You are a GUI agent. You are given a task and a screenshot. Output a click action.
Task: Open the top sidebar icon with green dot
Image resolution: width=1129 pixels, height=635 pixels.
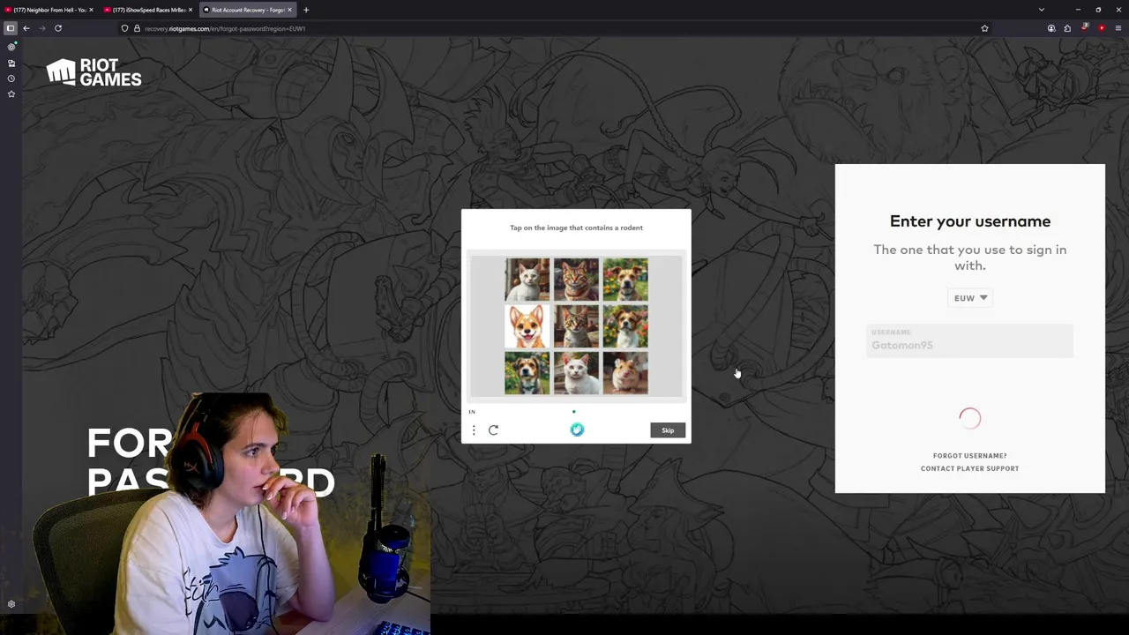pyautogui.click(x=11, y=47)
